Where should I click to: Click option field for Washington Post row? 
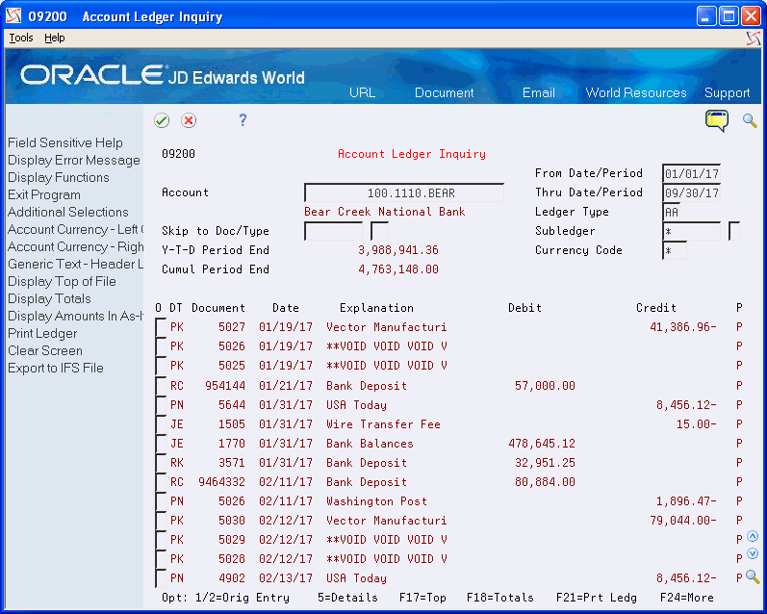click(x=161, y=501)
